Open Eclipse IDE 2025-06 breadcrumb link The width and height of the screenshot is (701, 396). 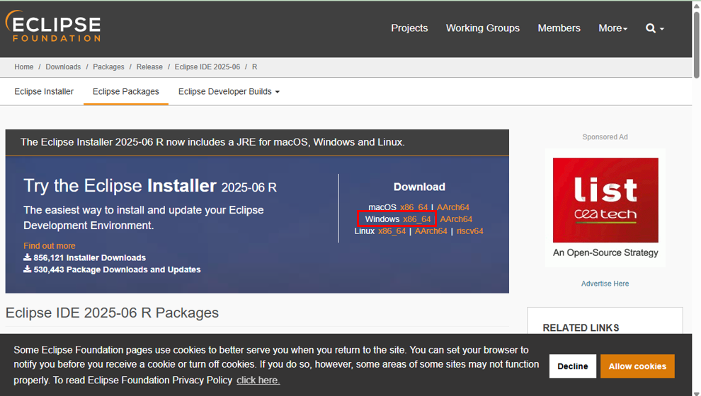click(x=207, y=67)
